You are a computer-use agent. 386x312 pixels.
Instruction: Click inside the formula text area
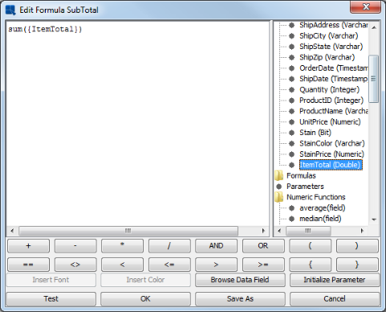point(137,123)
